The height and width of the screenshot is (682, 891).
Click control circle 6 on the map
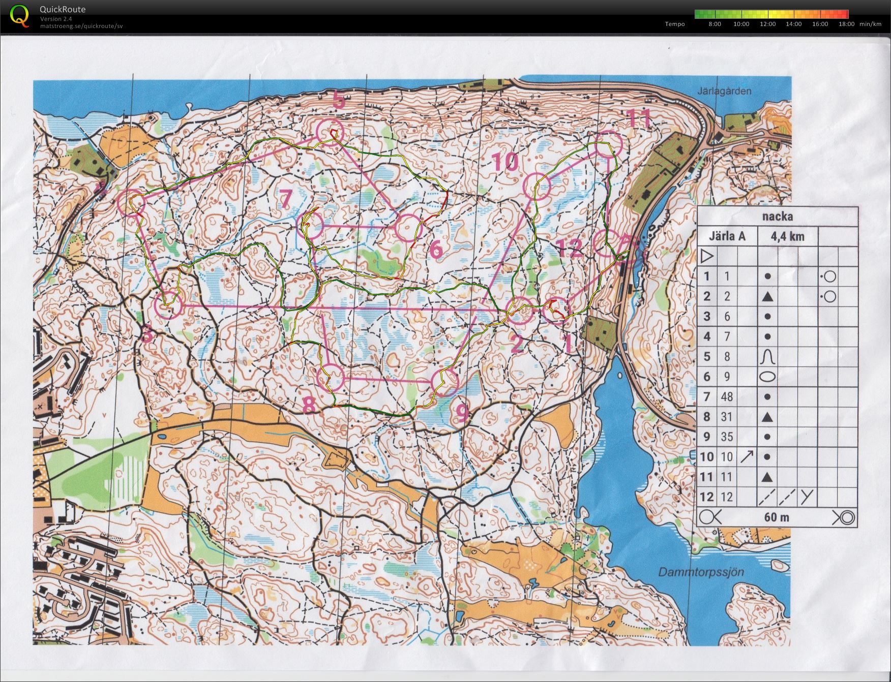(x=408, y=228)
